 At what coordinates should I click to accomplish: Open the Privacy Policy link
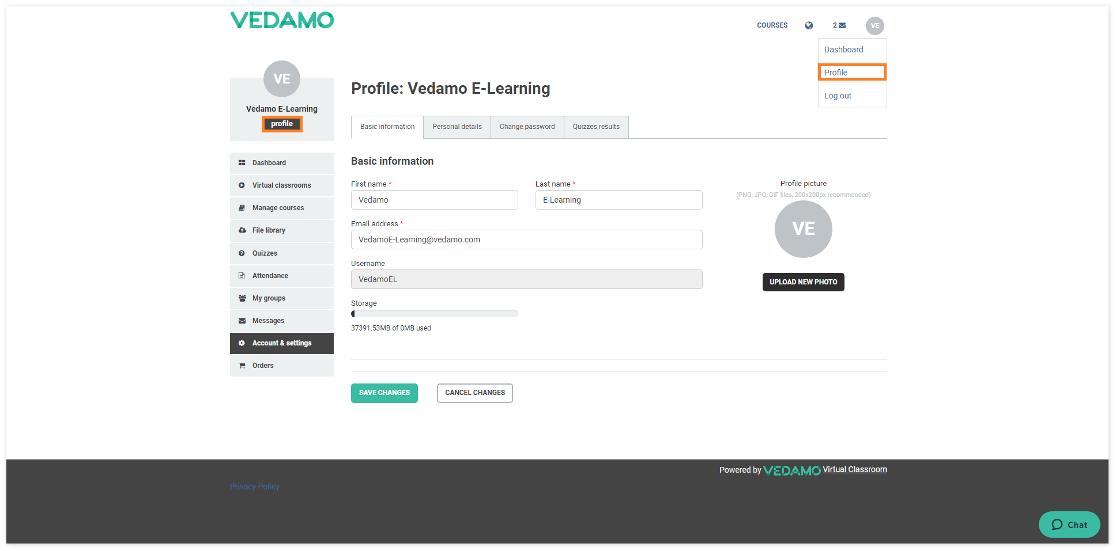pos(255,487)
